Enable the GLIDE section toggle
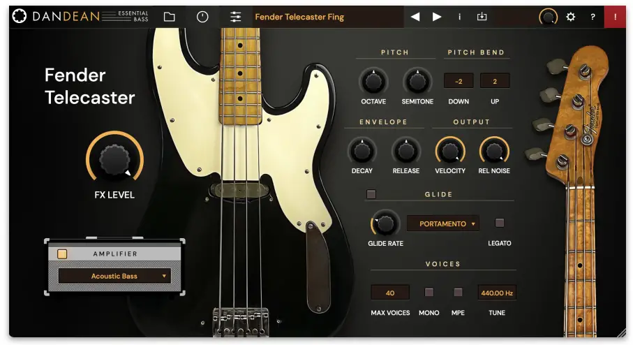 (371, 194)
